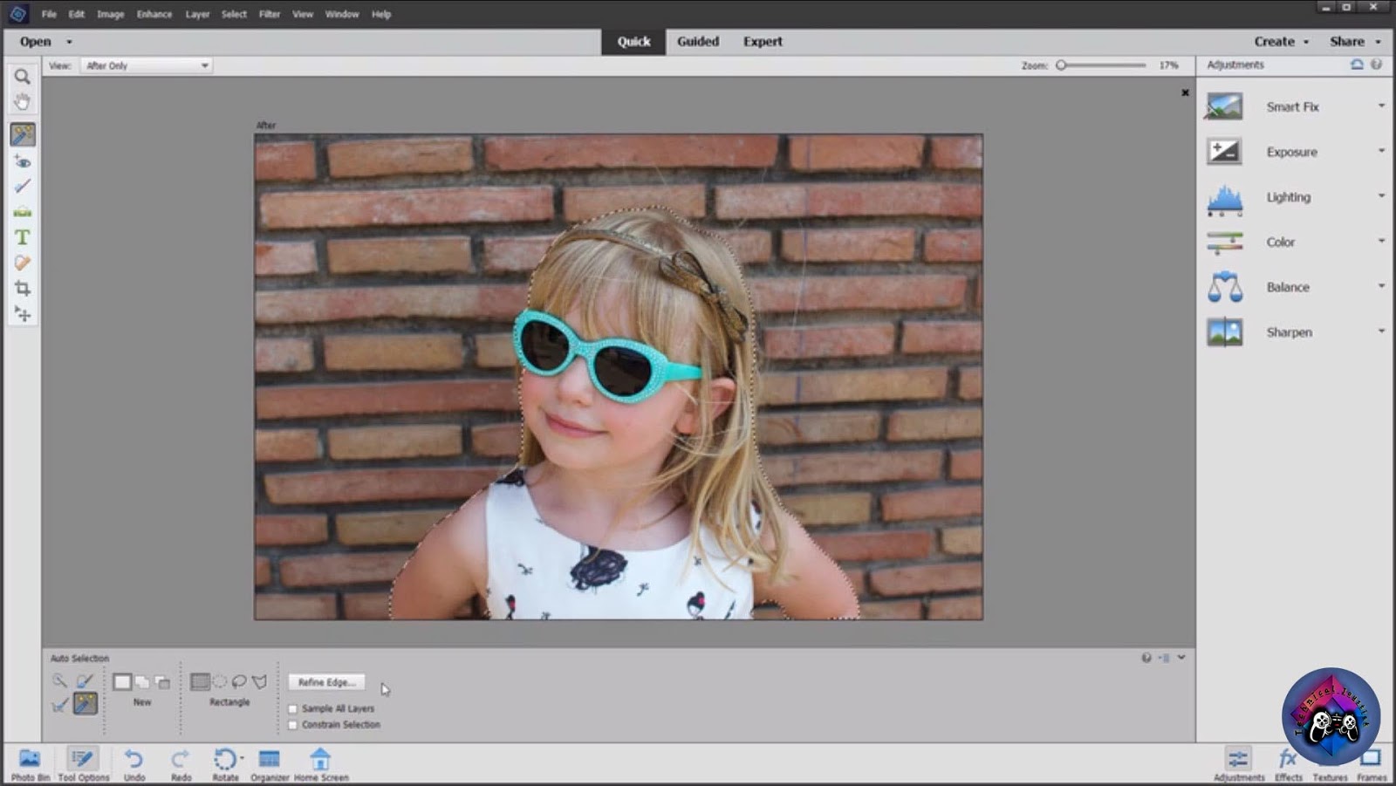This screenshot has width=1396, height=786.
Task: Click the Undo button
Action: point(133,761)
